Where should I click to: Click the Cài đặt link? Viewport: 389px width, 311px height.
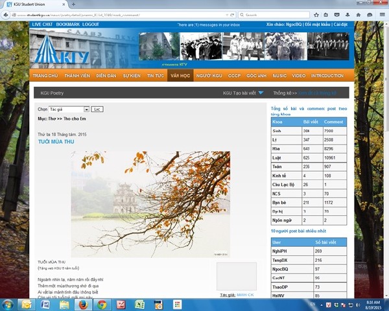point(340,25)
